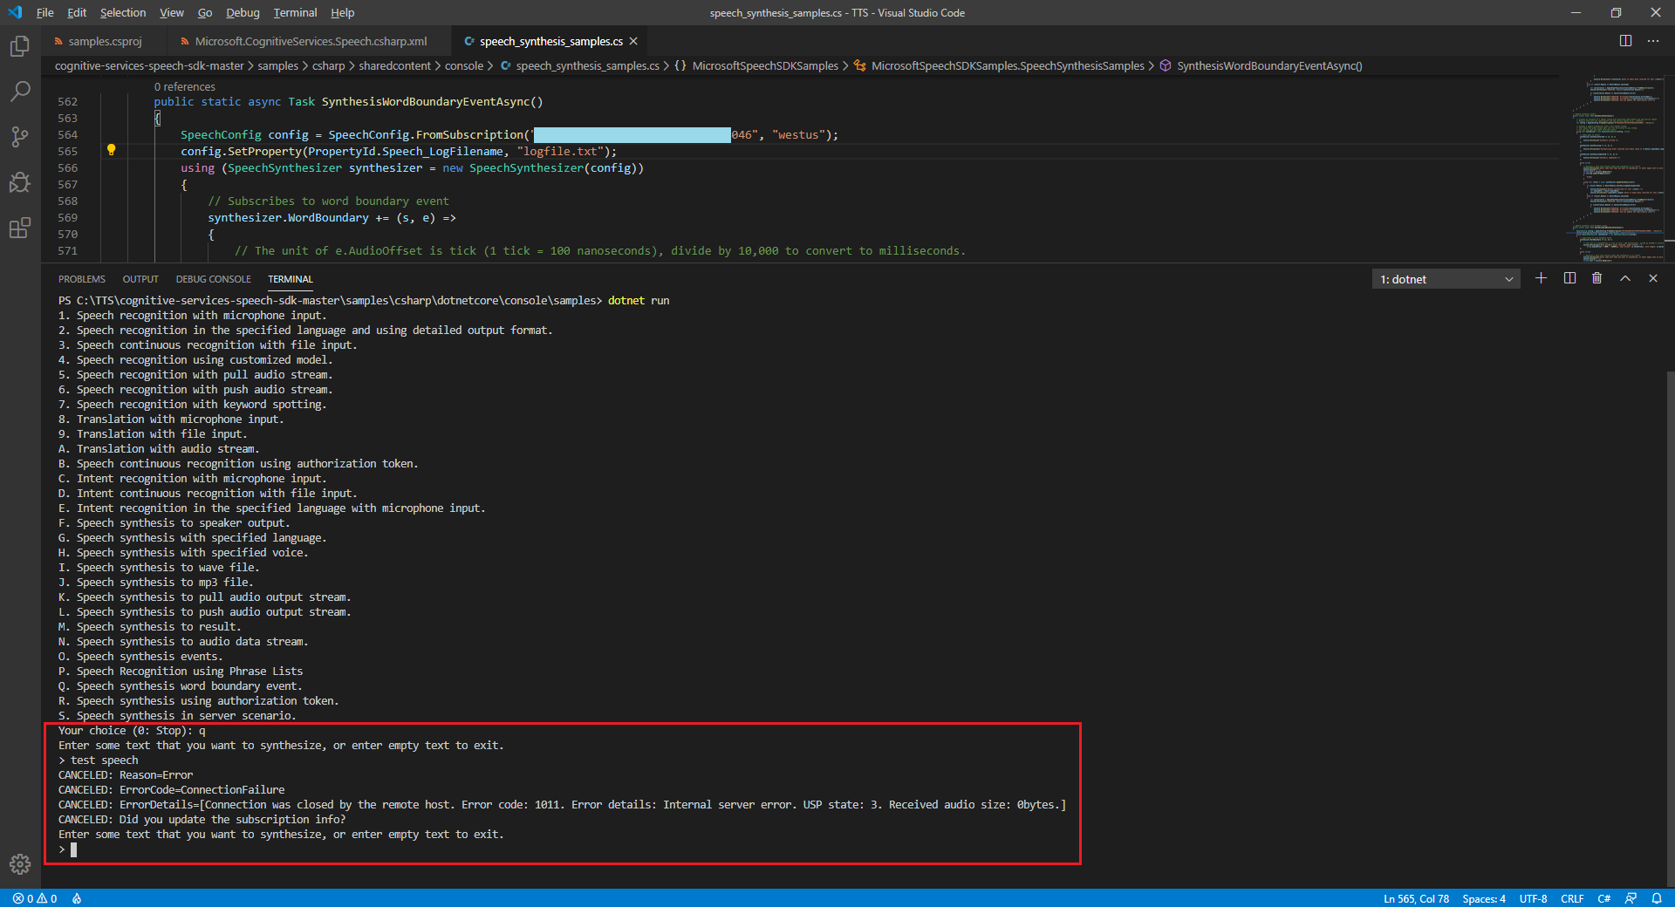Kill terminal with trash icon
The width and height of the screenshot is (1675, 907).
pyautogui.click(x=1597, y=278)
